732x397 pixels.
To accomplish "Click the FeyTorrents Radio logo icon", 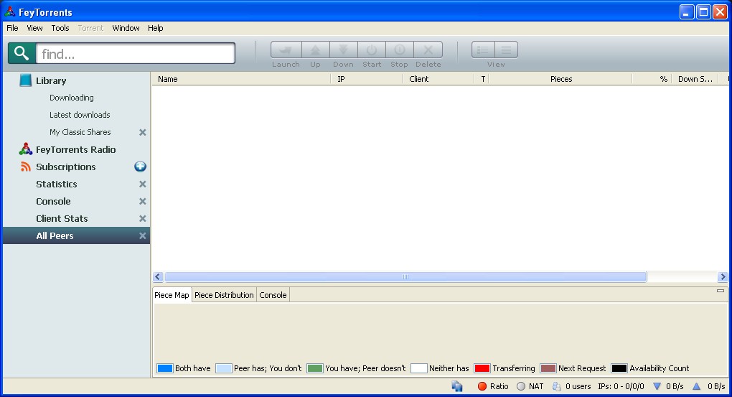I will point(25,149).
